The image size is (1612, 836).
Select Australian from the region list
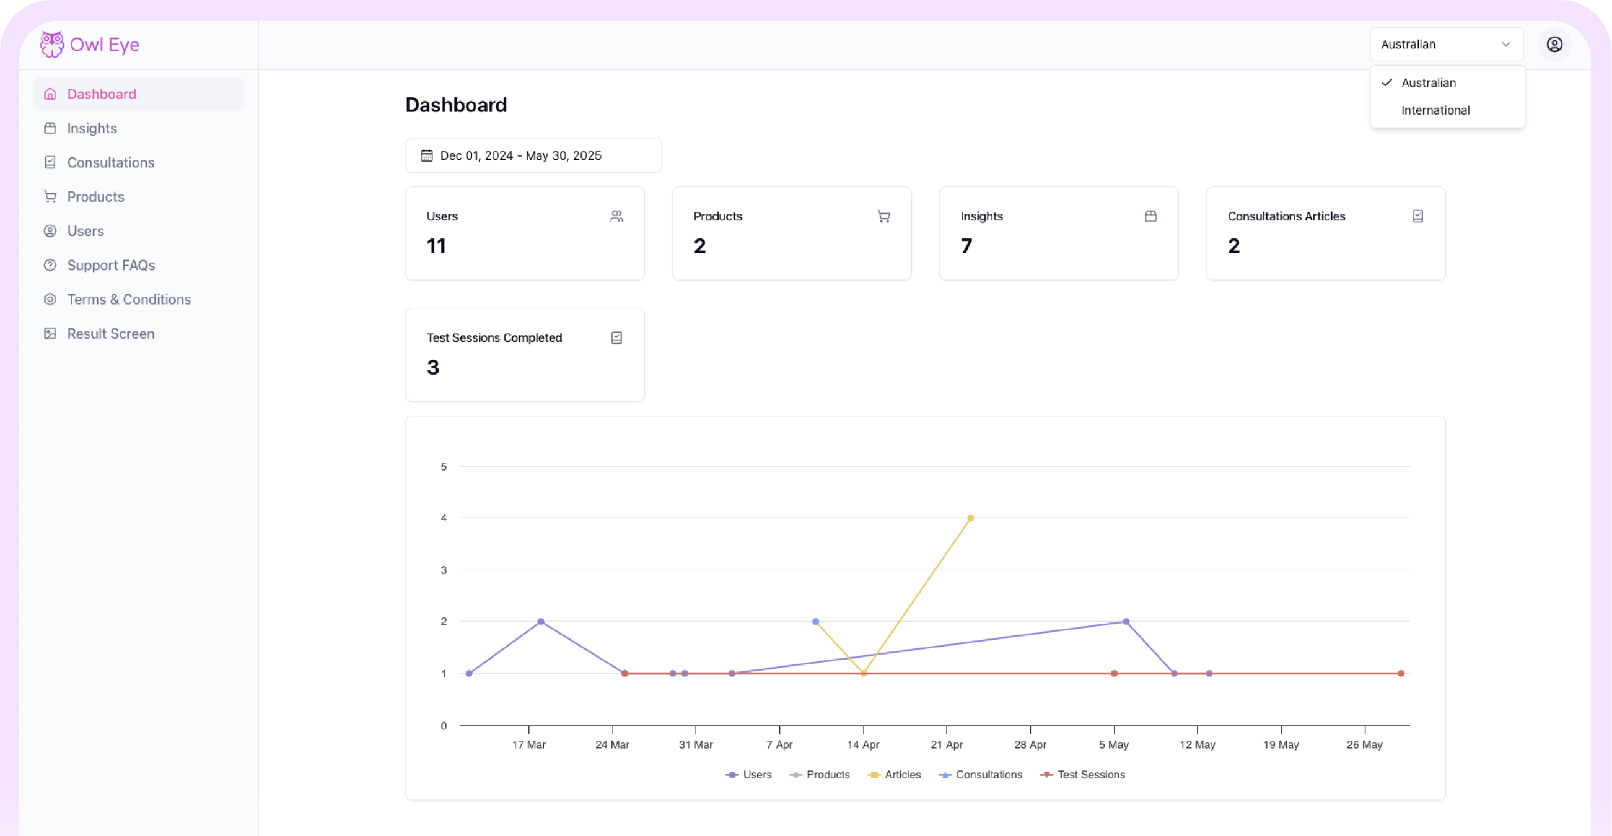(x=1429, y=82)
